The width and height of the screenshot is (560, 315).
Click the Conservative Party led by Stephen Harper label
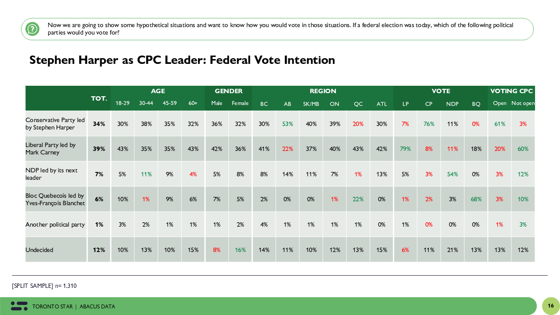coord(55,124)
